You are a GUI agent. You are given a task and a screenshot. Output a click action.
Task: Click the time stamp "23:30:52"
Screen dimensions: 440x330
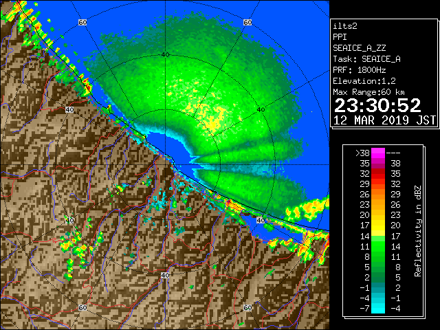coord(377,105)
